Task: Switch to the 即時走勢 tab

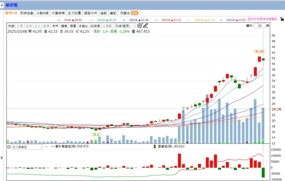Action: click(x=27, y=13)
